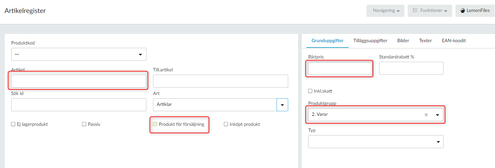Open Navigering dropdown menu
Screen dimensions: 495x168
pyautogui.click(x=385, y=11)
